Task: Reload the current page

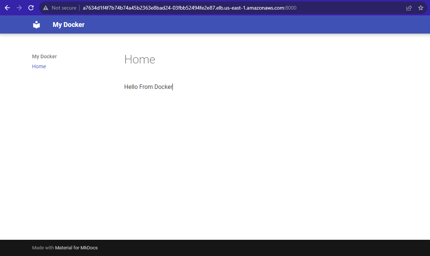Action: (x=31, y=8)
